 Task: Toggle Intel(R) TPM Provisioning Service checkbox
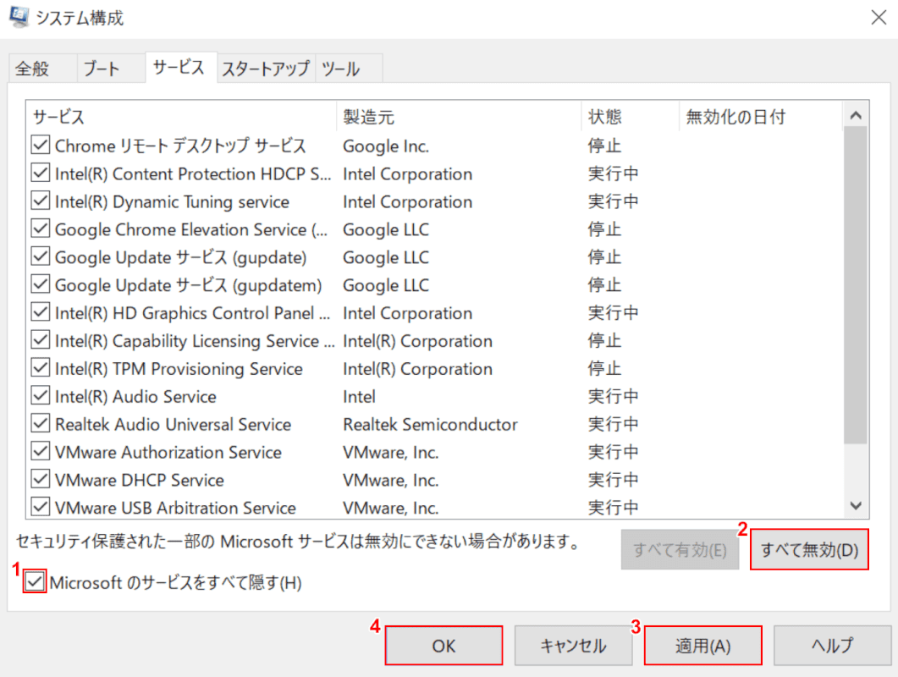point(40,368)
